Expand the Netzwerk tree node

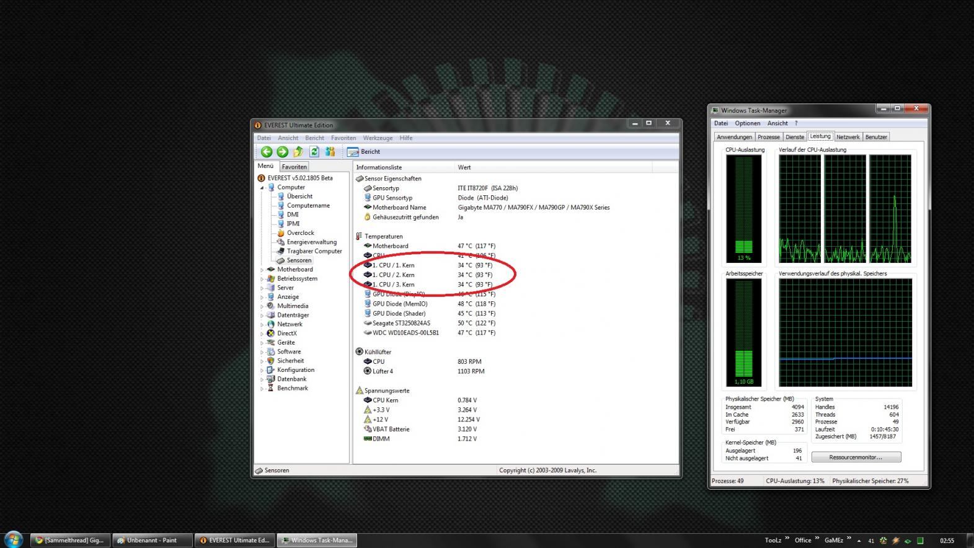pyautogui.click(x=262, y=324)
